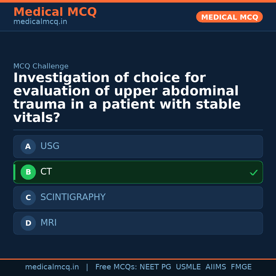
Task: Choose the CT answer text
Action: pos(46,172)
